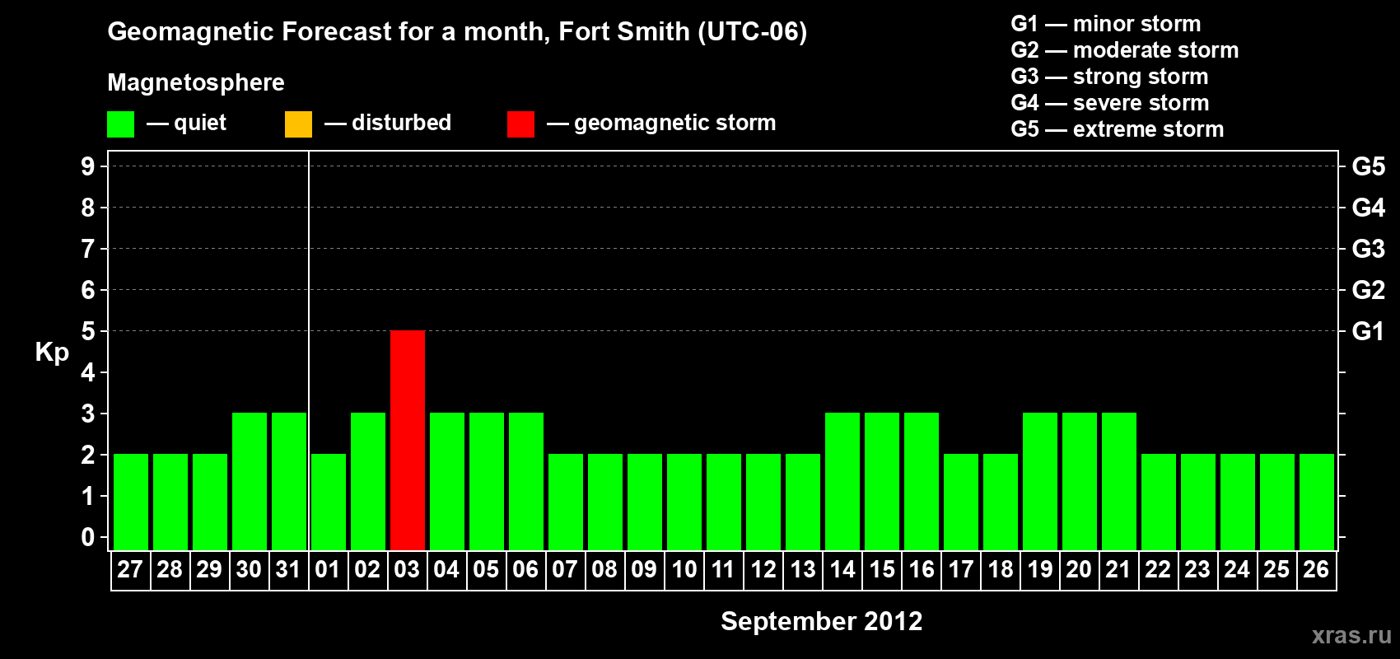Click date label 30 on the axis
This screenshot has height=659, width=1400.
(x=249, y=569)
